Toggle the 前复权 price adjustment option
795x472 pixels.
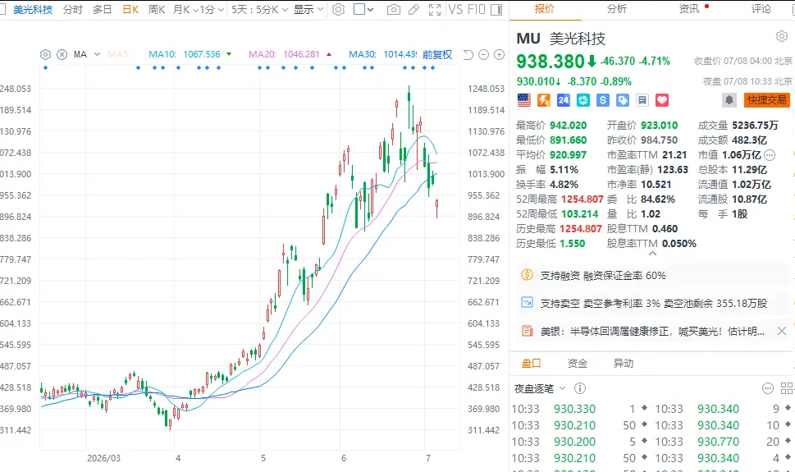click(x=437, y=54)
